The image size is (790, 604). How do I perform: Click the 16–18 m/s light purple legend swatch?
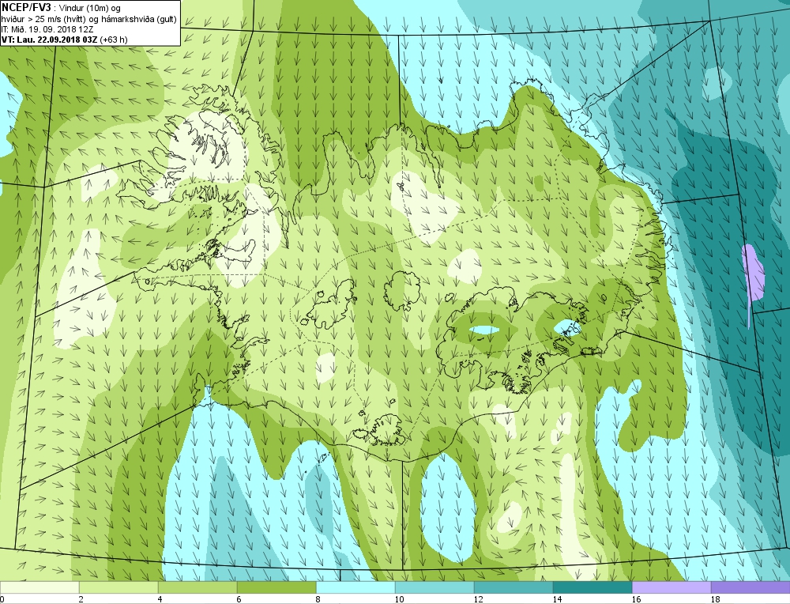pos(671,587)
